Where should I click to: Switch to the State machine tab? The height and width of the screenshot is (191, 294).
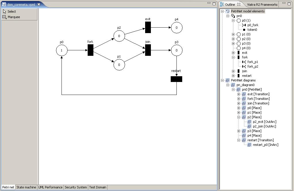pyautogui.click(x=26, y=187)
